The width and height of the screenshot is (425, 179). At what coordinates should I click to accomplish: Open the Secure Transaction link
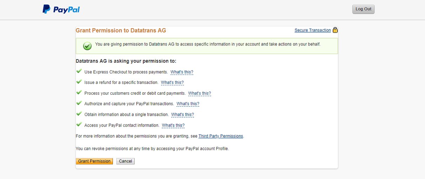click(x=312, y=30)
